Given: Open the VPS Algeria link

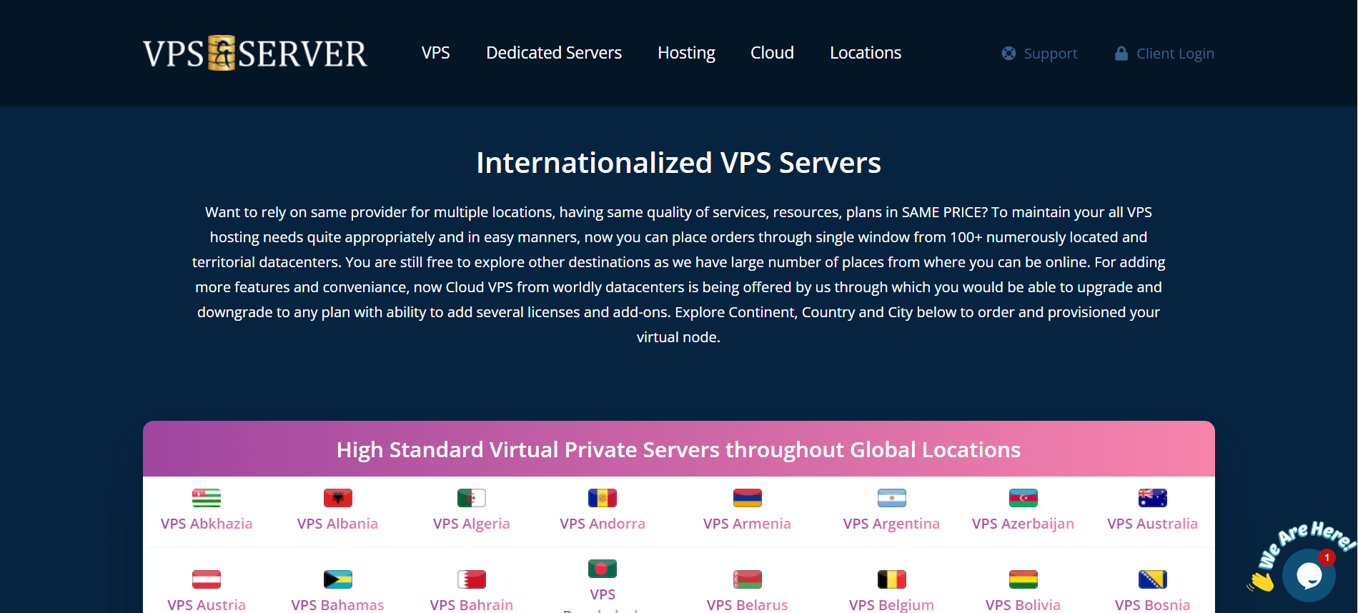Looking at the screenshot, I should [x=471, y=524].
